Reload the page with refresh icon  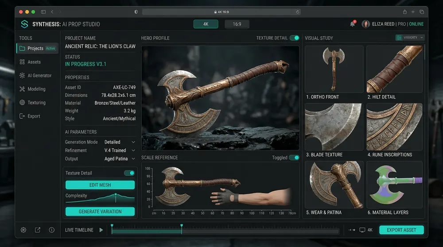coord(298,12)
